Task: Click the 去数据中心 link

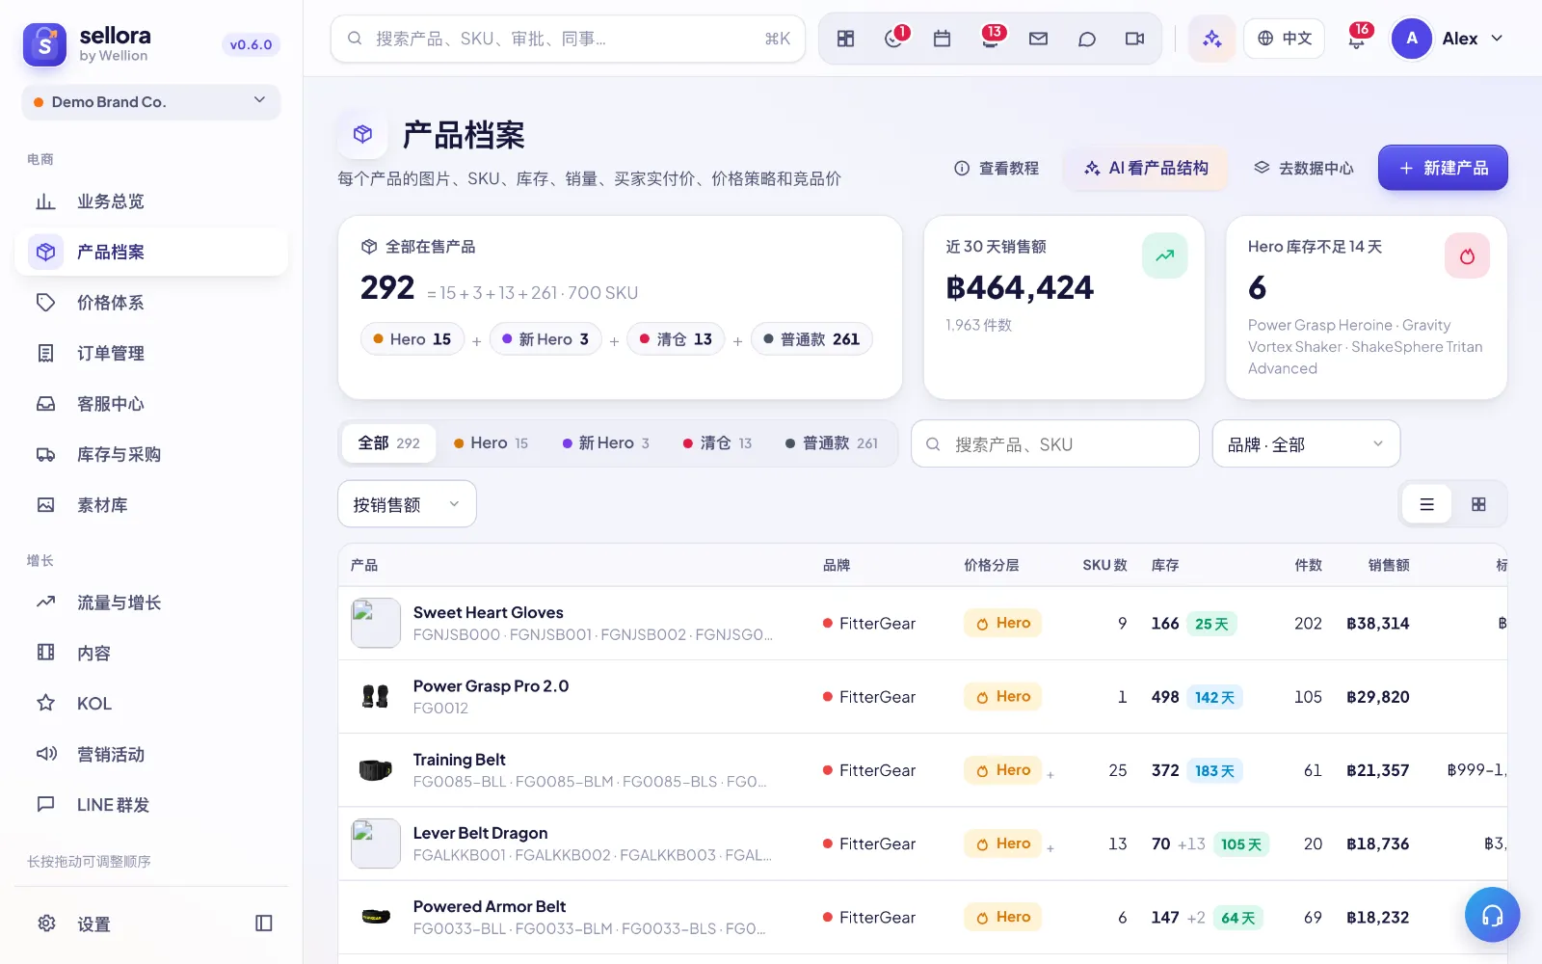Action: point(1303,168)
